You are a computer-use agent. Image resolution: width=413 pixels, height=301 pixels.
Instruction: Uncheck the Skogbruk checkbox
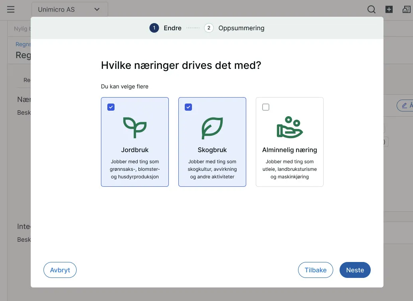point(188,107)
